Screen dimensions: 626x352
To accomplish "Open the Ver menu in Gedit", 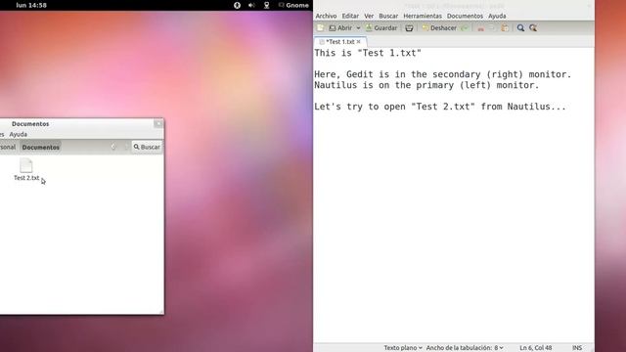I will [x=369, y=16].
